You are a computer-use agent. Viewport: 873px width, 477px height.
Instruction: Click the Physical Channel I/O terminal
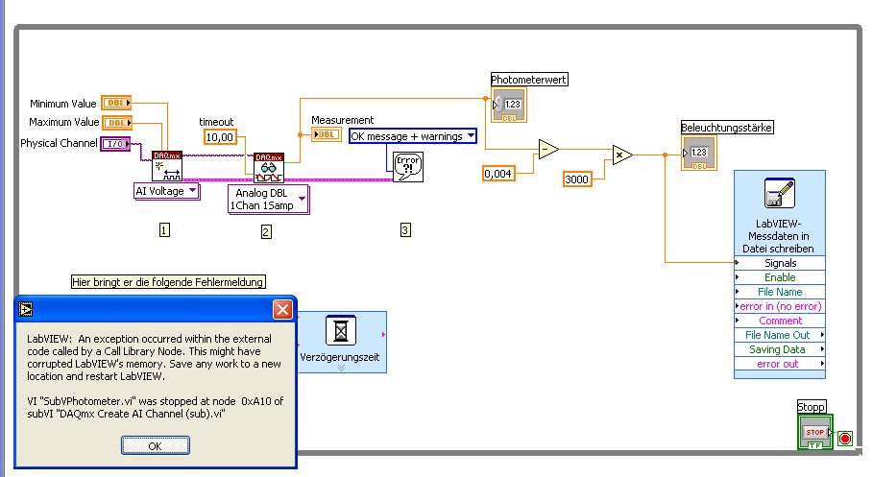(x=115, y=144)
